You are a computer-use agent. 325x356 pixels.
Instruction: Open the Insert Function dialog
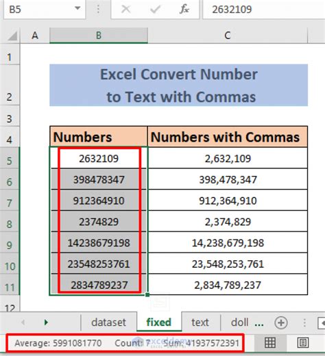(x=184, y=10)
